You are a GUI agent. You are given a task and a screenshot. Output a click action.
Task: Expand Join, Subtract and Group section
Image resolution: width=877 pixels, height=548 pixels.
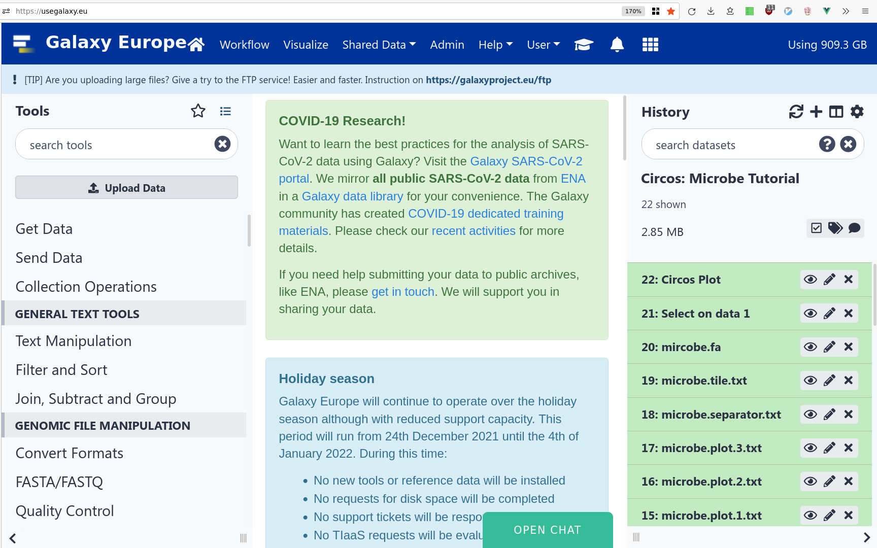coord(96,399)
